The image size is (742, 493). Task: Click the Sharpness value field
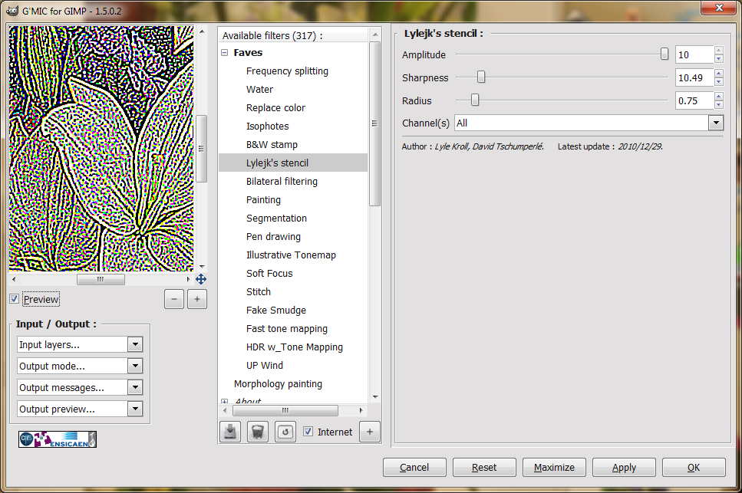pyautogui.click(x=694, y=77)
